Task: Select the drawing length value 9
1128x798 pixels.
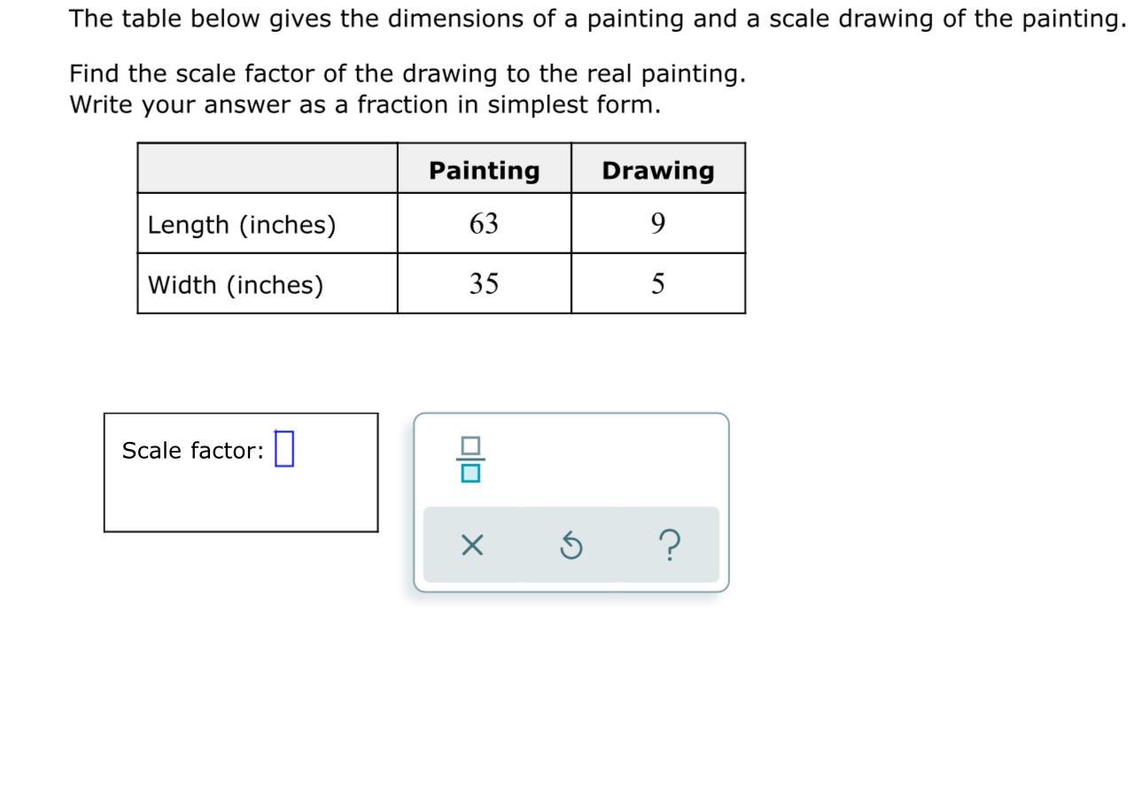Action: [657, 224]
